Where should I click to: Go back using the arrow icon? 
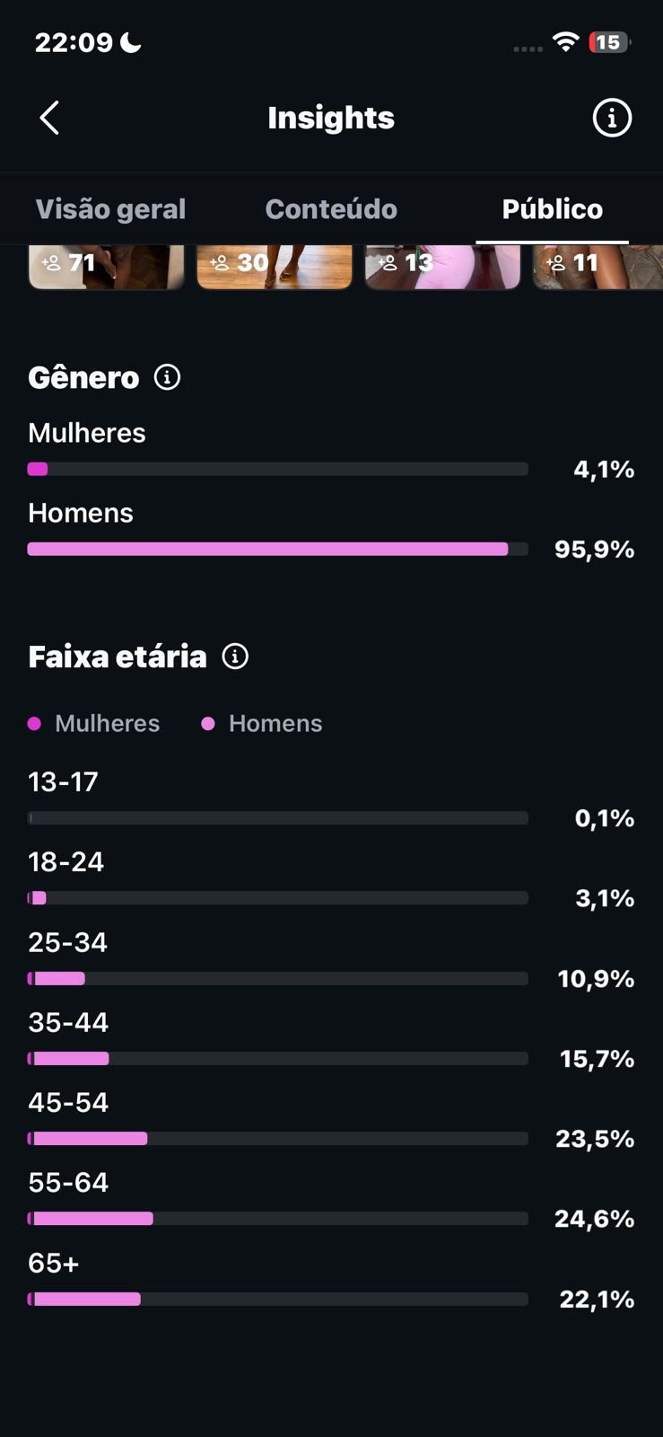click(49, 118)
